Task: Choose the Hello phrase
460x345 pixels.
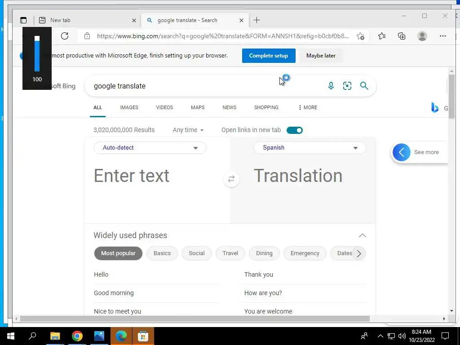Action: (101, 274)
